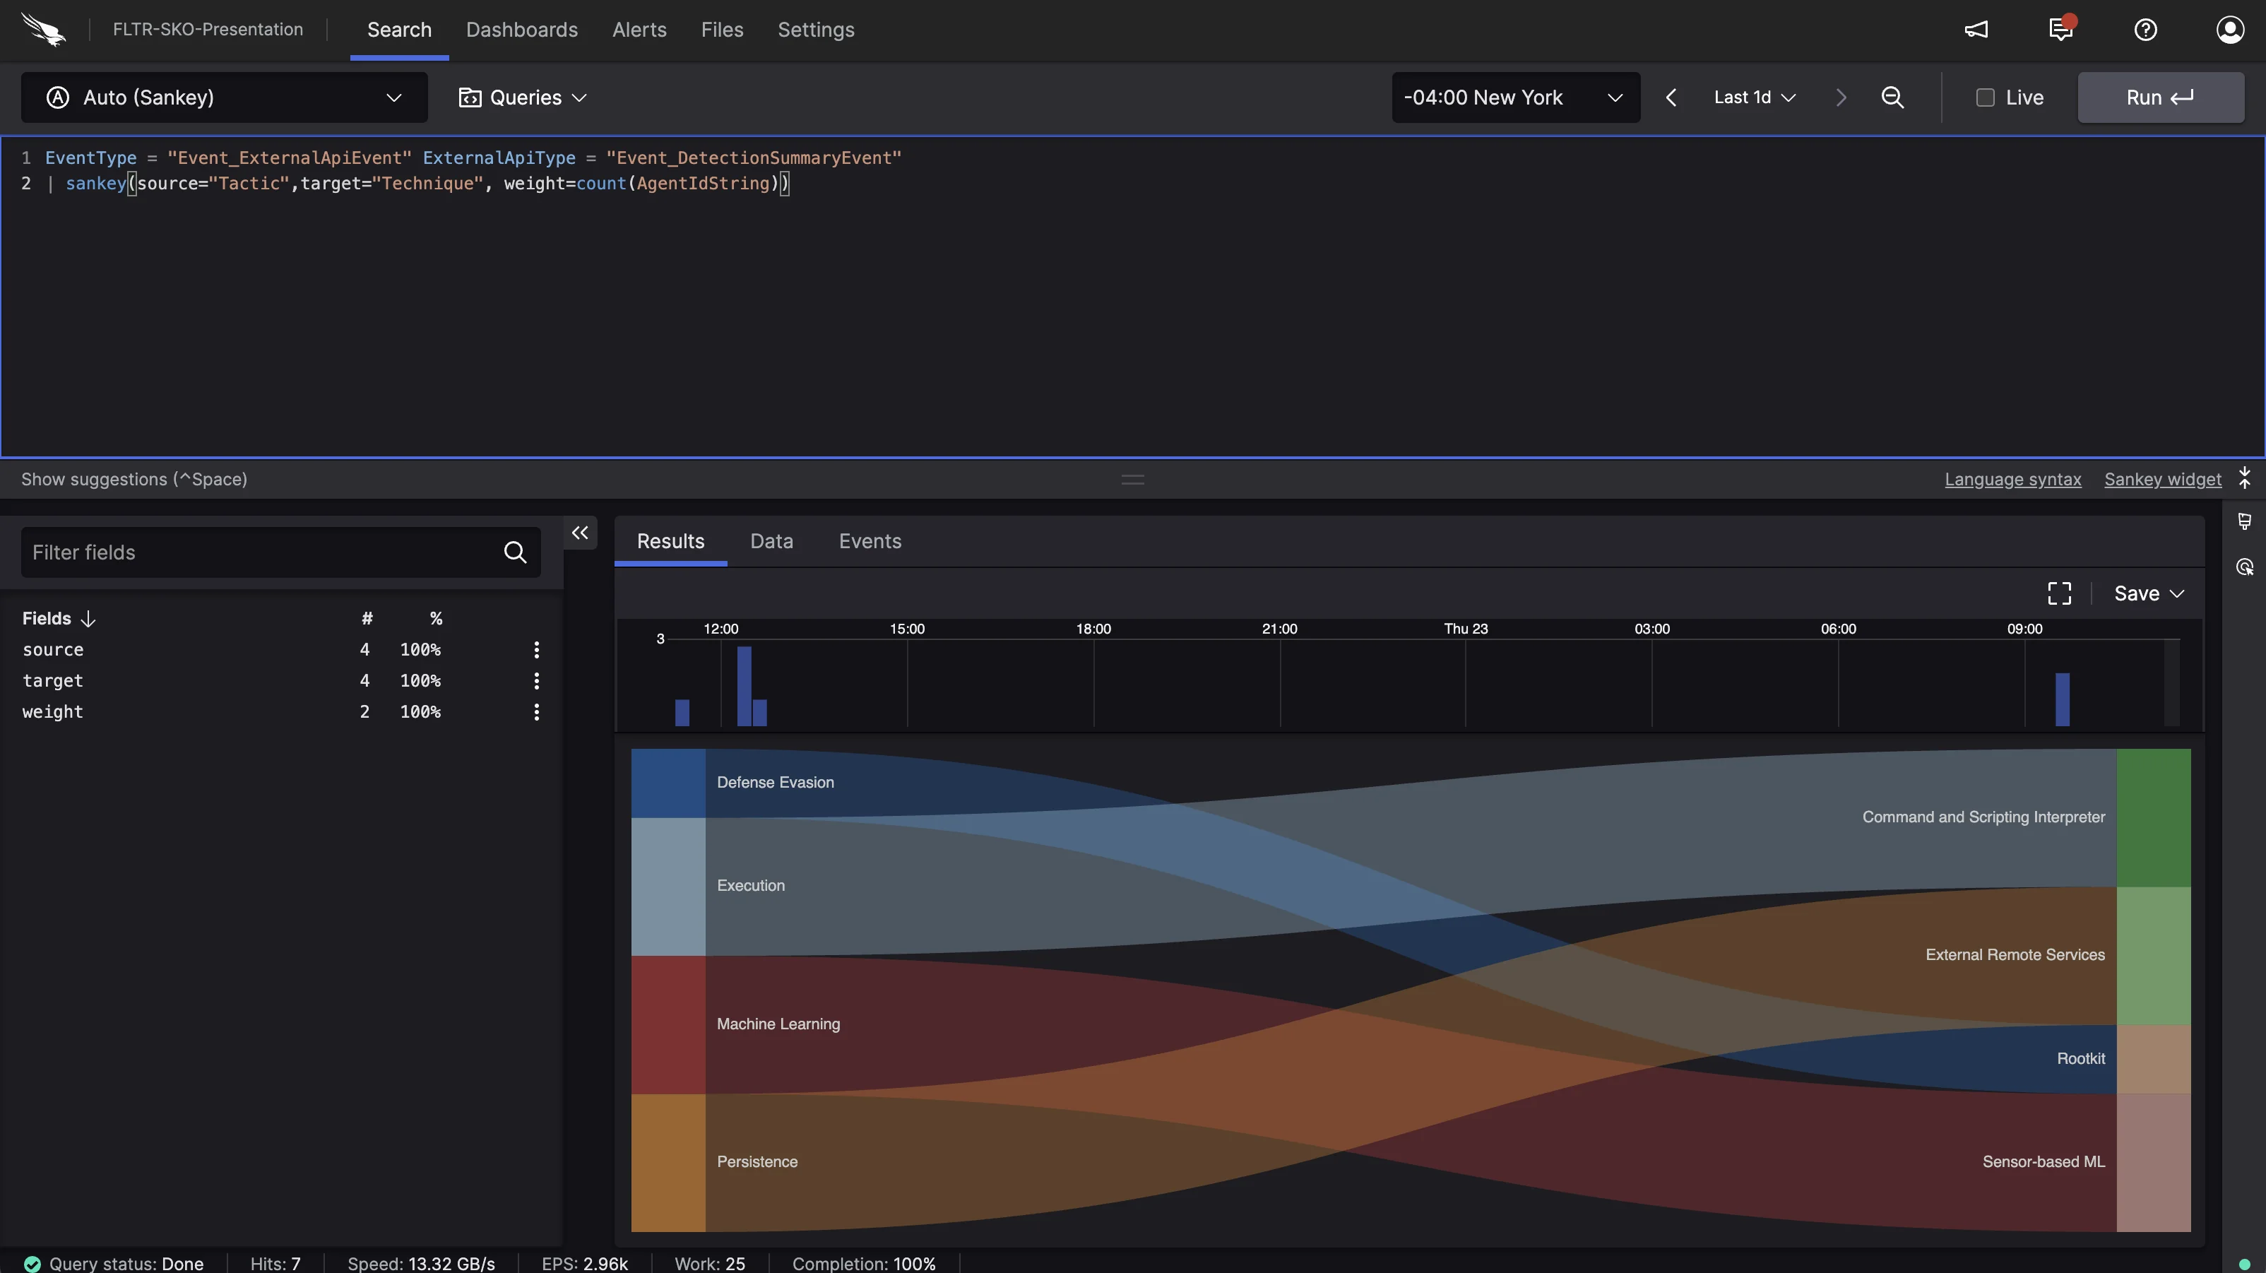The image size is (2266, 1273).
Task: Click the FLTR-SKO-Presentation repository name
Action: pos(208,29)
